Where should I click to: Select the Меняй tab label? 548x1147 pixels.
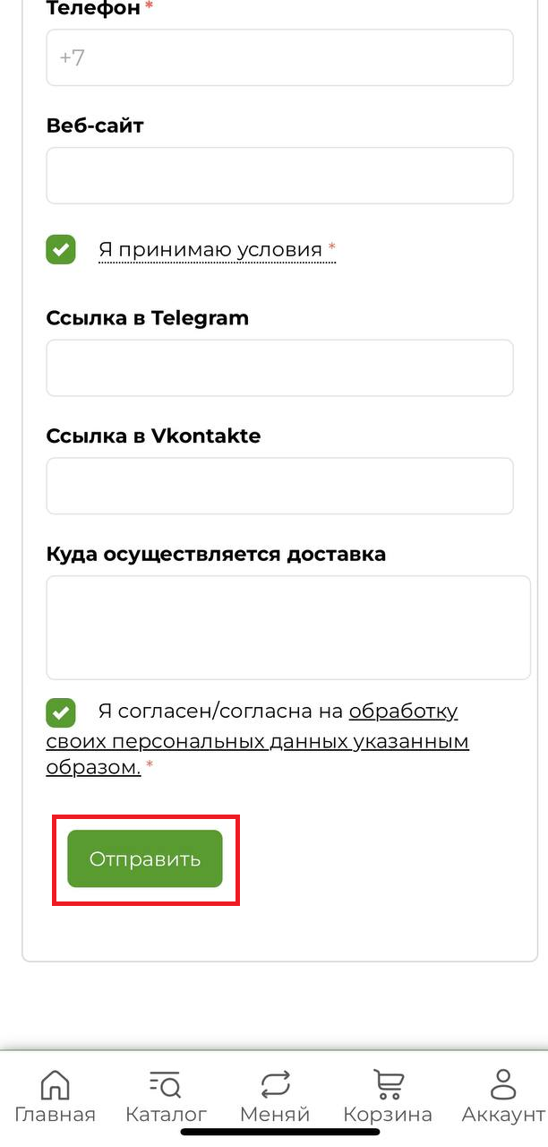tap(275, 1115)
